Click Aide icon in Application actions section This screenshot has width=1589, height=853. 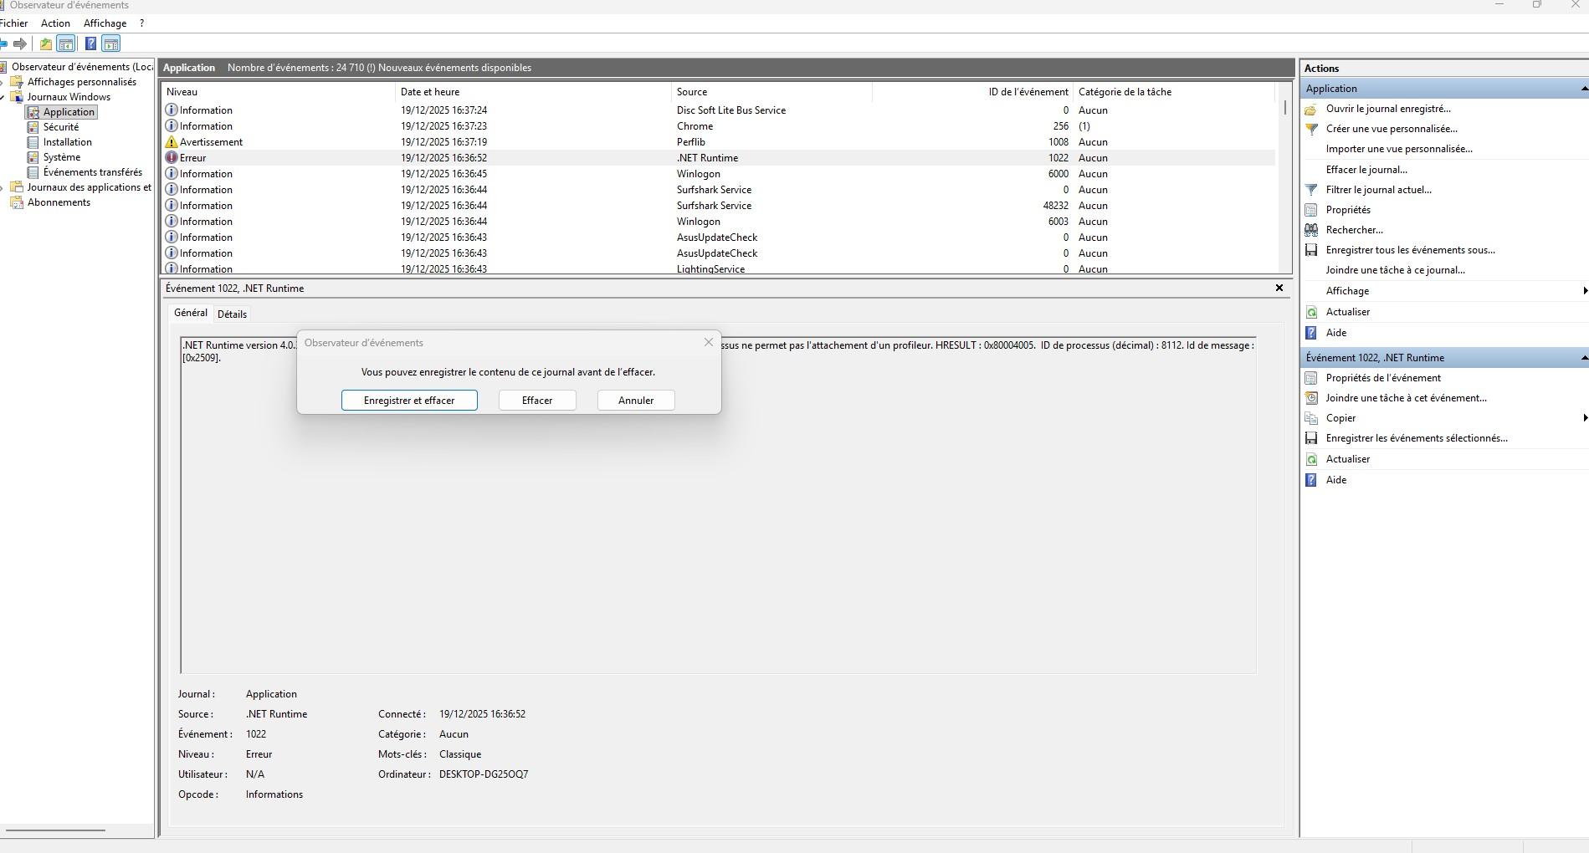point(1311,333)
